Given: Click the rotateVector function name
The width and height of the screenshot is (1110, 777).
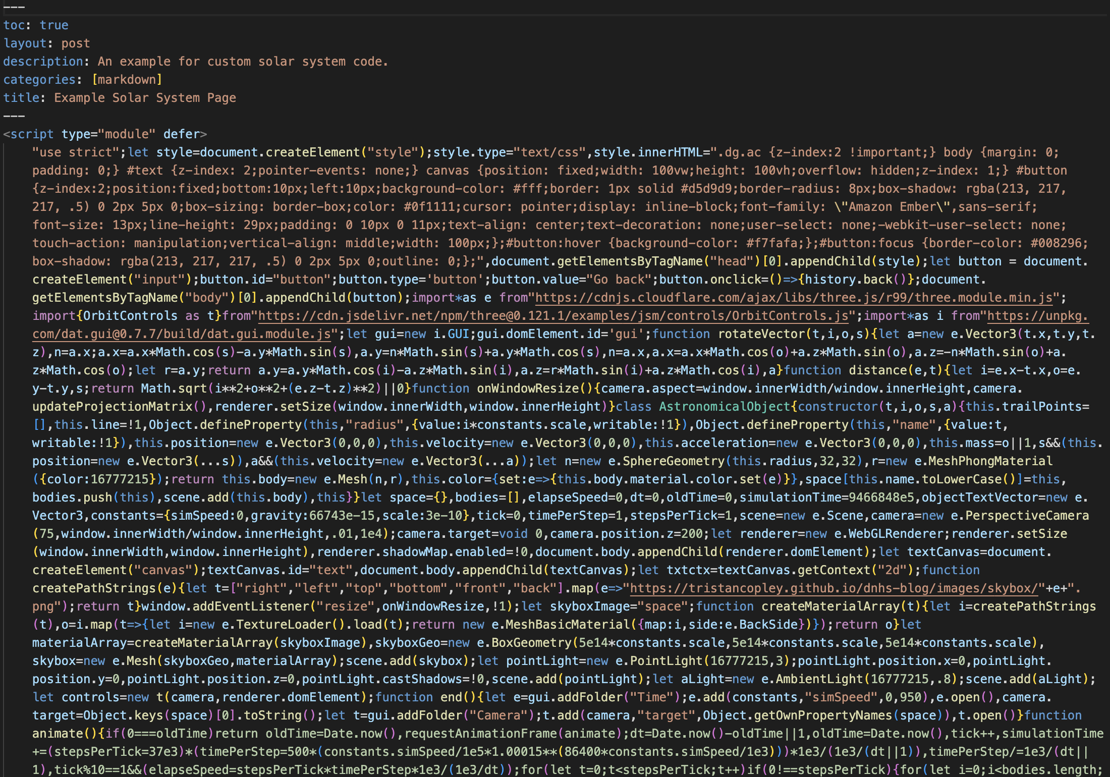Looking at the screenshot, I should point(761,334).
